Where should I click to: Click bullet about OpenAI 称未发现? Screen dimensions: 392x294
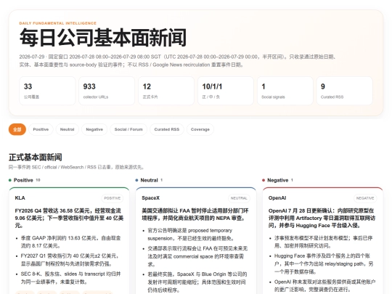324,286
